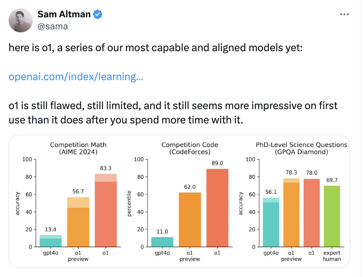Click the 62.0 o1 preview CodeForces bar
Viewport: 364px width, 277px height.
pyautogui.click(x=190, y=220)
